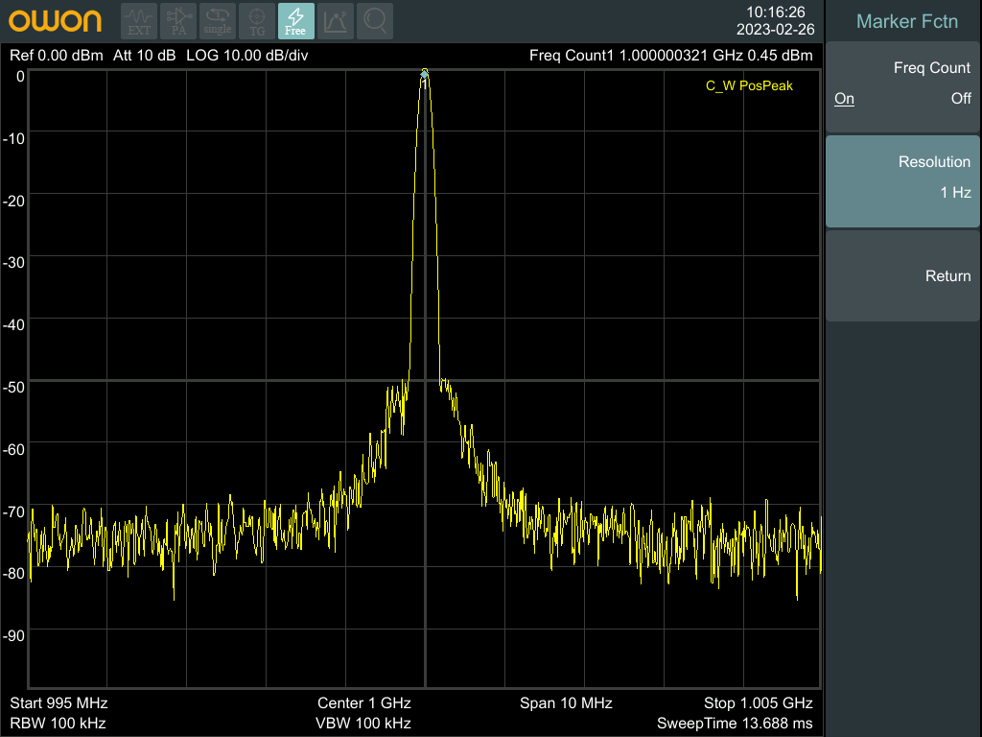Select the single sweep icon
Viewport: 982px width, 737px height.
click(218, 21)
